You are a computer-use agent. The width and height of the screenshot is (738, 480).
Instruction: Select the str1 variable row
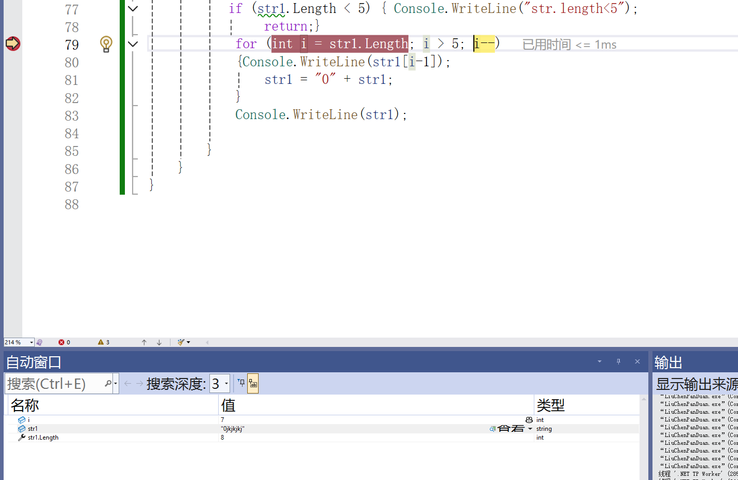pyautogui.click(x=323, y=429)
